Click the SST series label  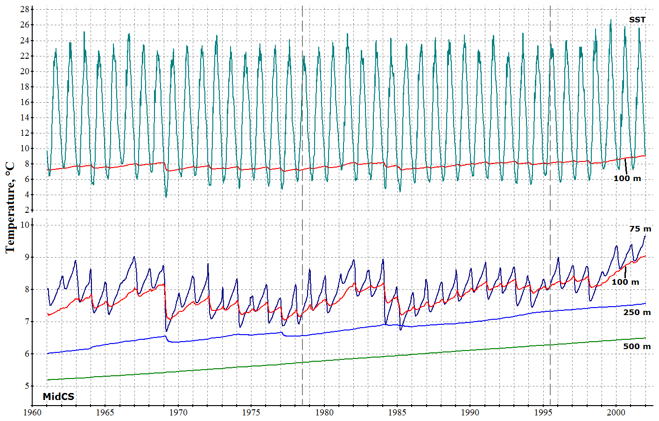637,20
